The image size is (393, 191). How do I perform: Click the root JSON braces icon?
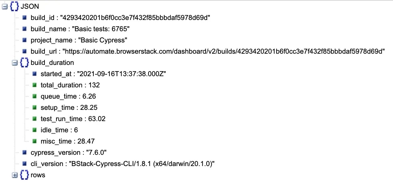tap(14, 7)
